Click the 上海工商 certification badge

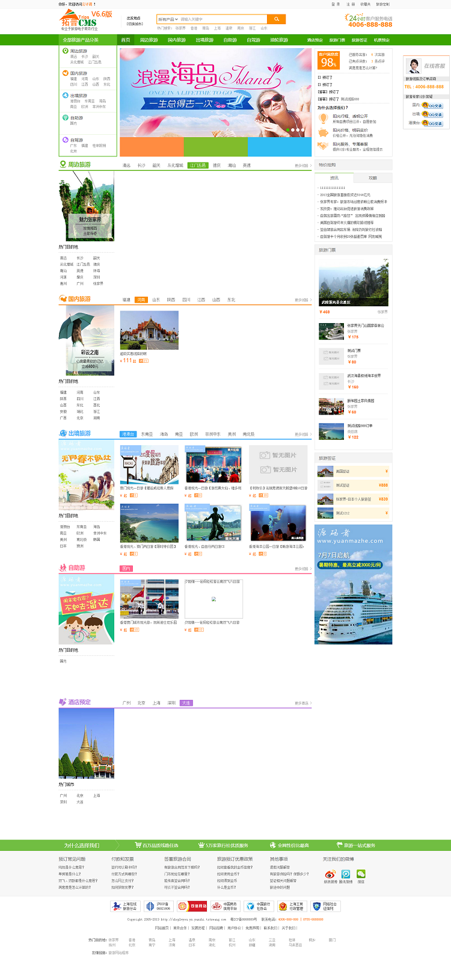coord(292,906)
